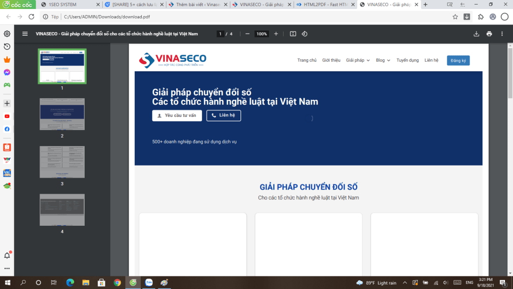The image size is (513, 289).
Task: Click the address bar file path
Action: coord(107,17)
